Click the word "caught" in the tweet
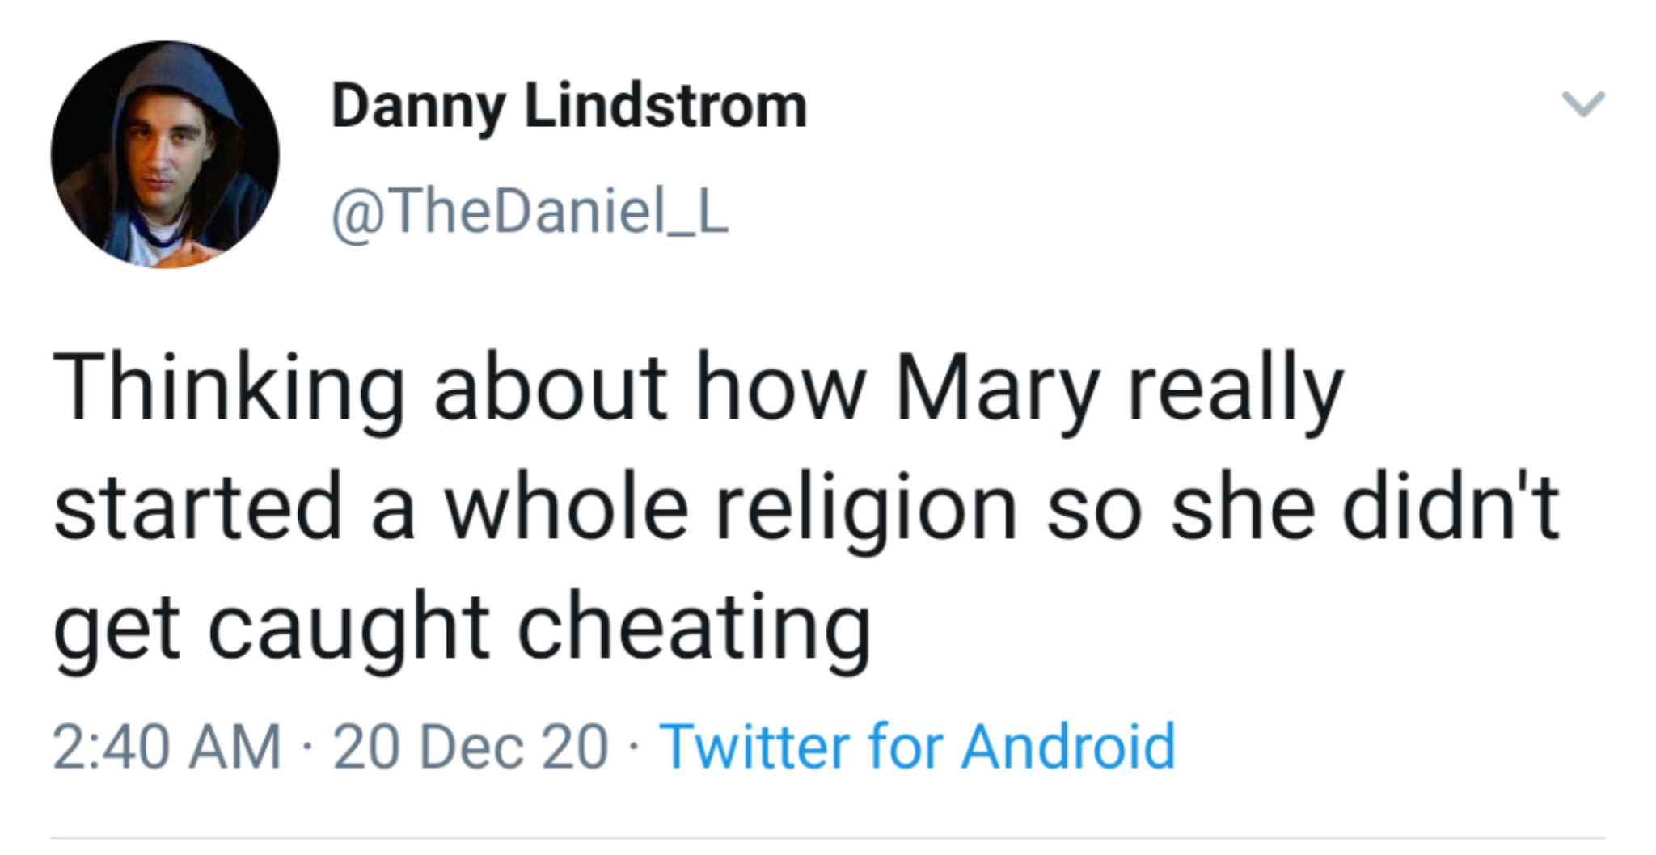The height and width of the screenshot is (855, 1656). (349, 629)
